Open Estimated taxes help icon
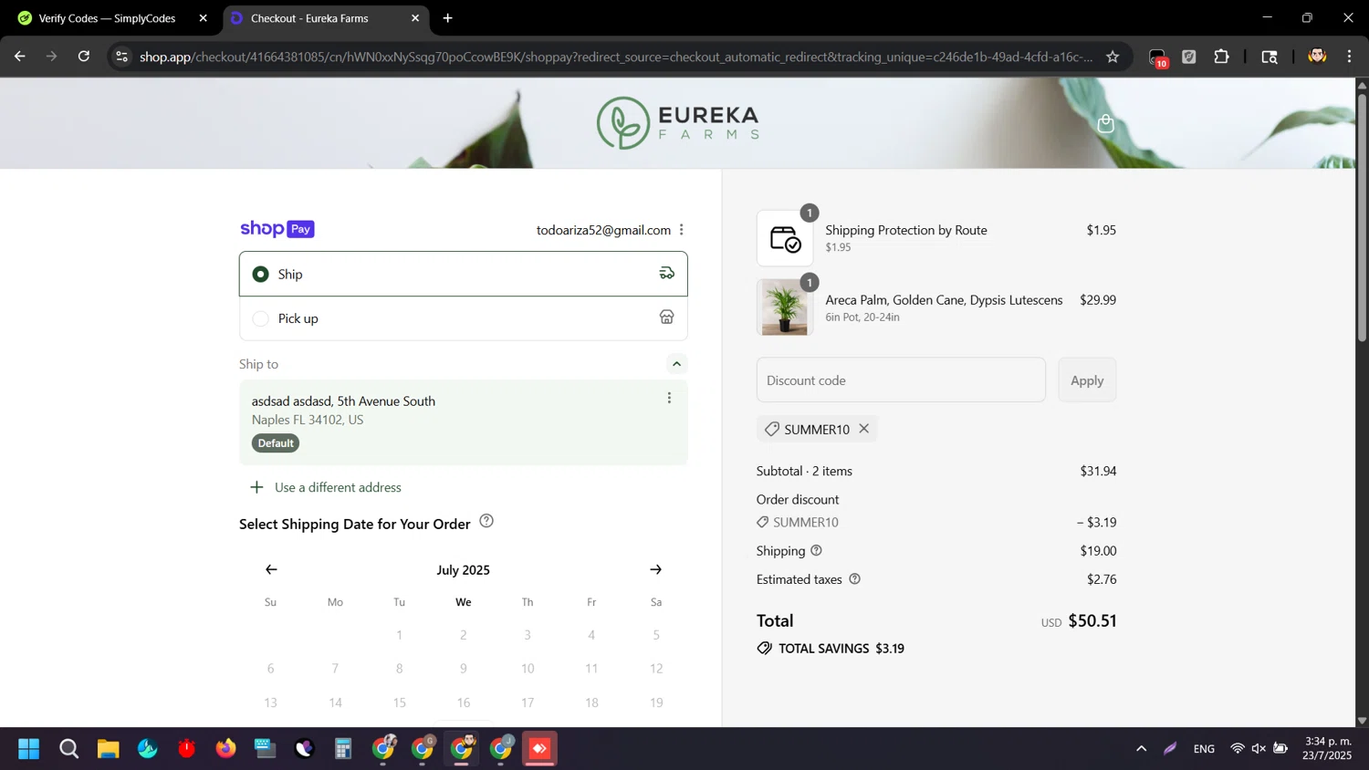 (x=855, y=578)
